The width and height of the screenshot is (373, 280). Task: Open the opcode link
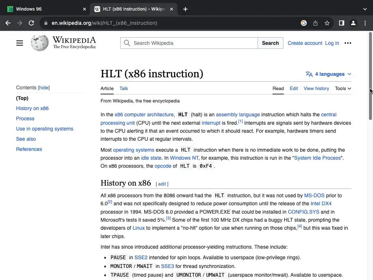163,166
